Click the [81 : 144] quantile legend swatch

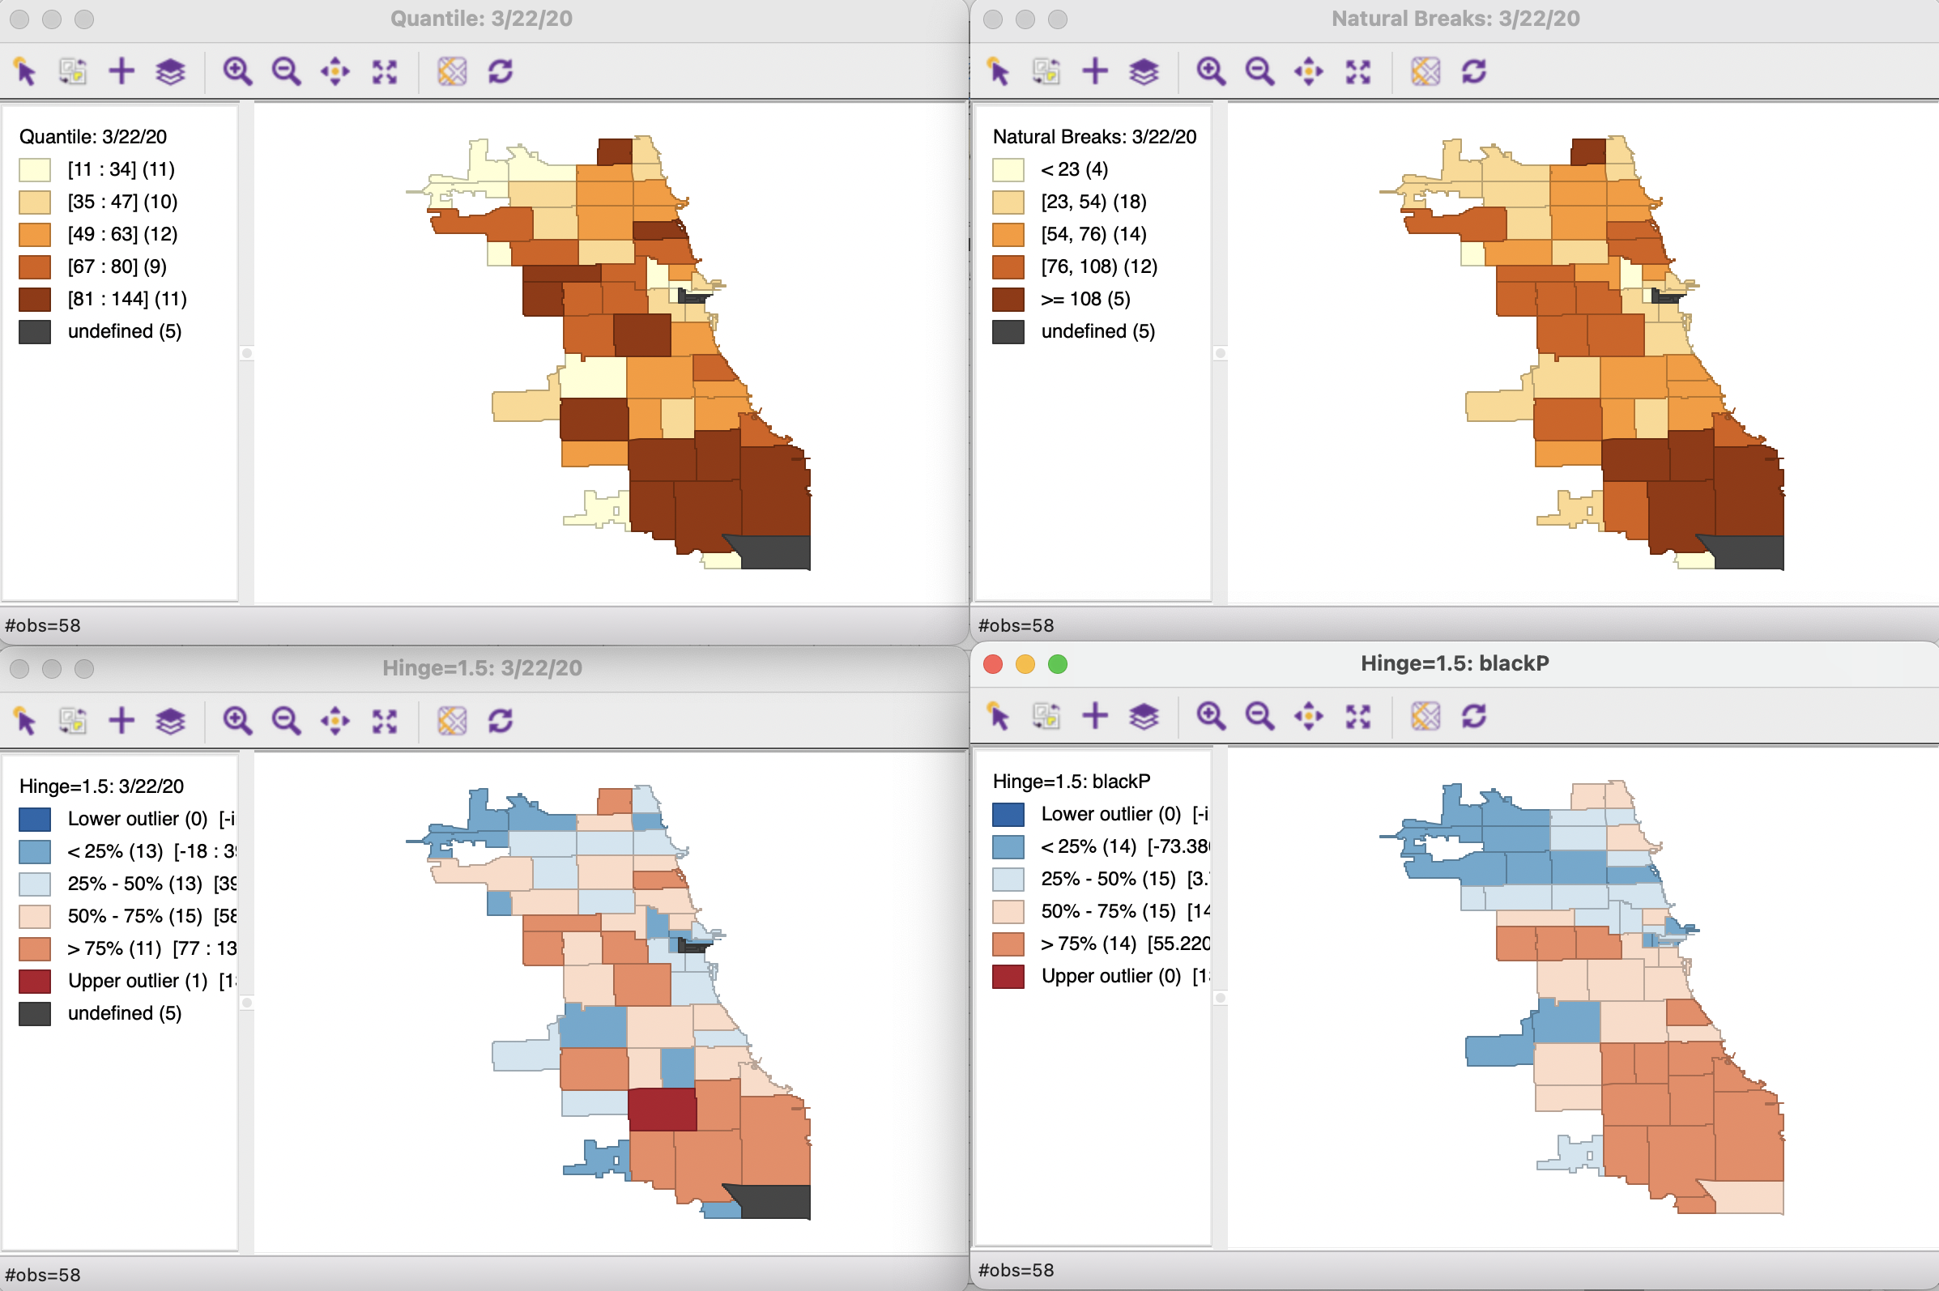(36, 299)
